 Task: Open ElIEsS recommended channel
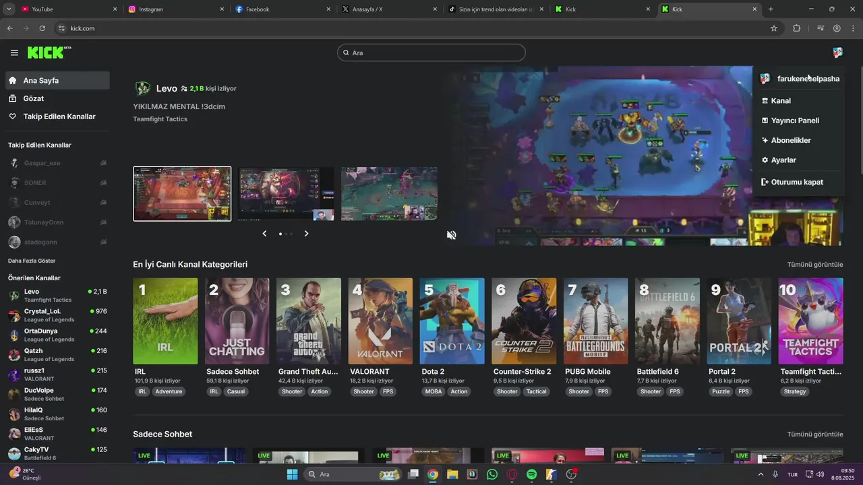click(x=57, y=433)
